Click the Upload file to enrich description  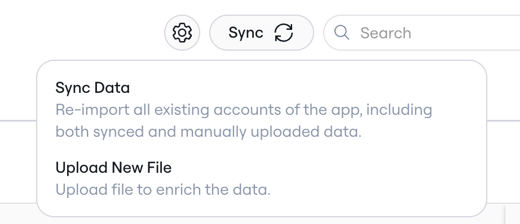tap(163, 190)
